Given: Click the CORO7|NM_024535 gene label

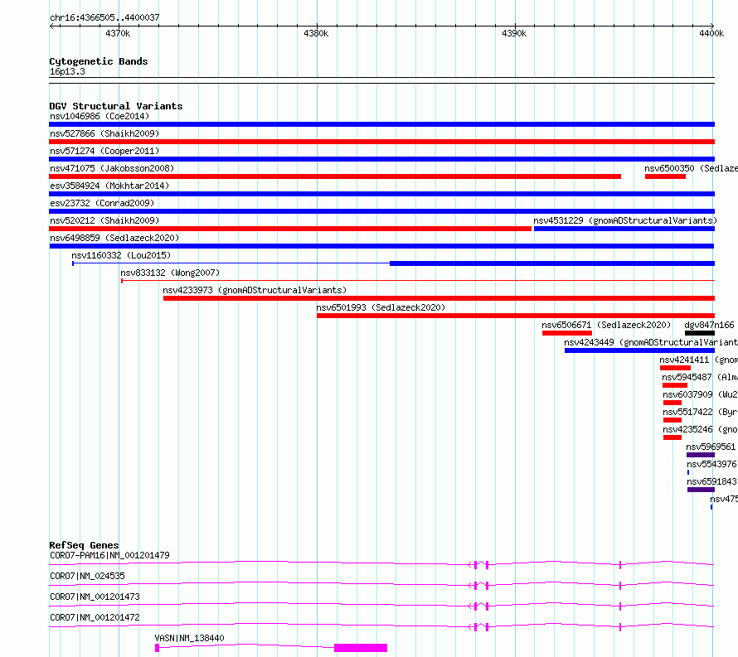Looking at the screenshot, I should [x=87, y=576].
